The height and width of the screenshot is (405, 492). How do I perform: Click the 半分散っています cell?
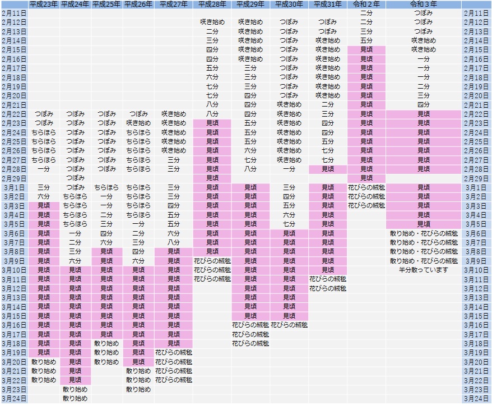coord(423,270)
